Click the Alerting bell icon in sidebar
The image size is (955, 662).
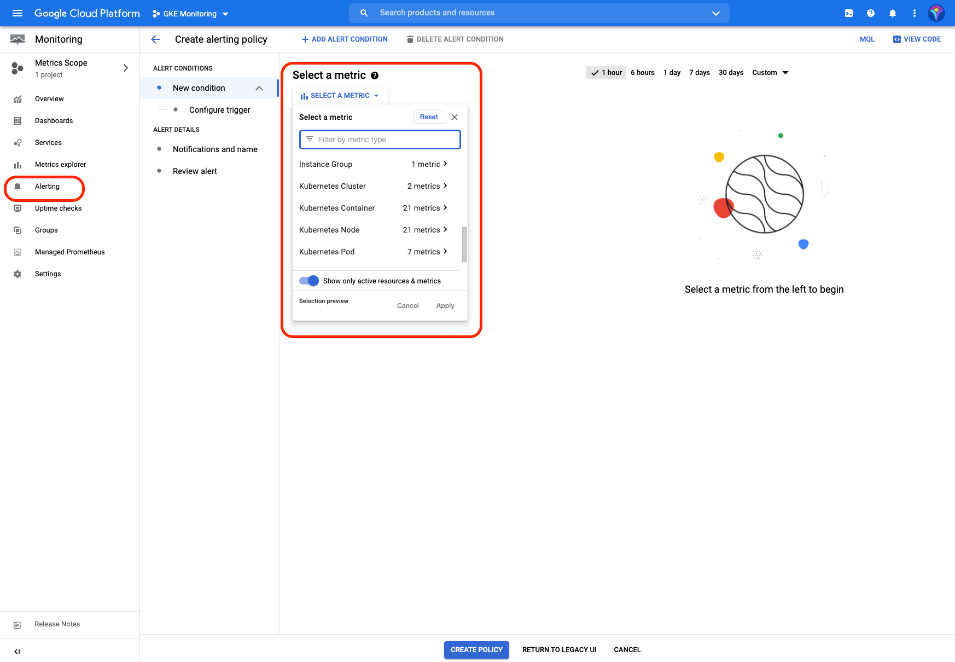[18, 187]
